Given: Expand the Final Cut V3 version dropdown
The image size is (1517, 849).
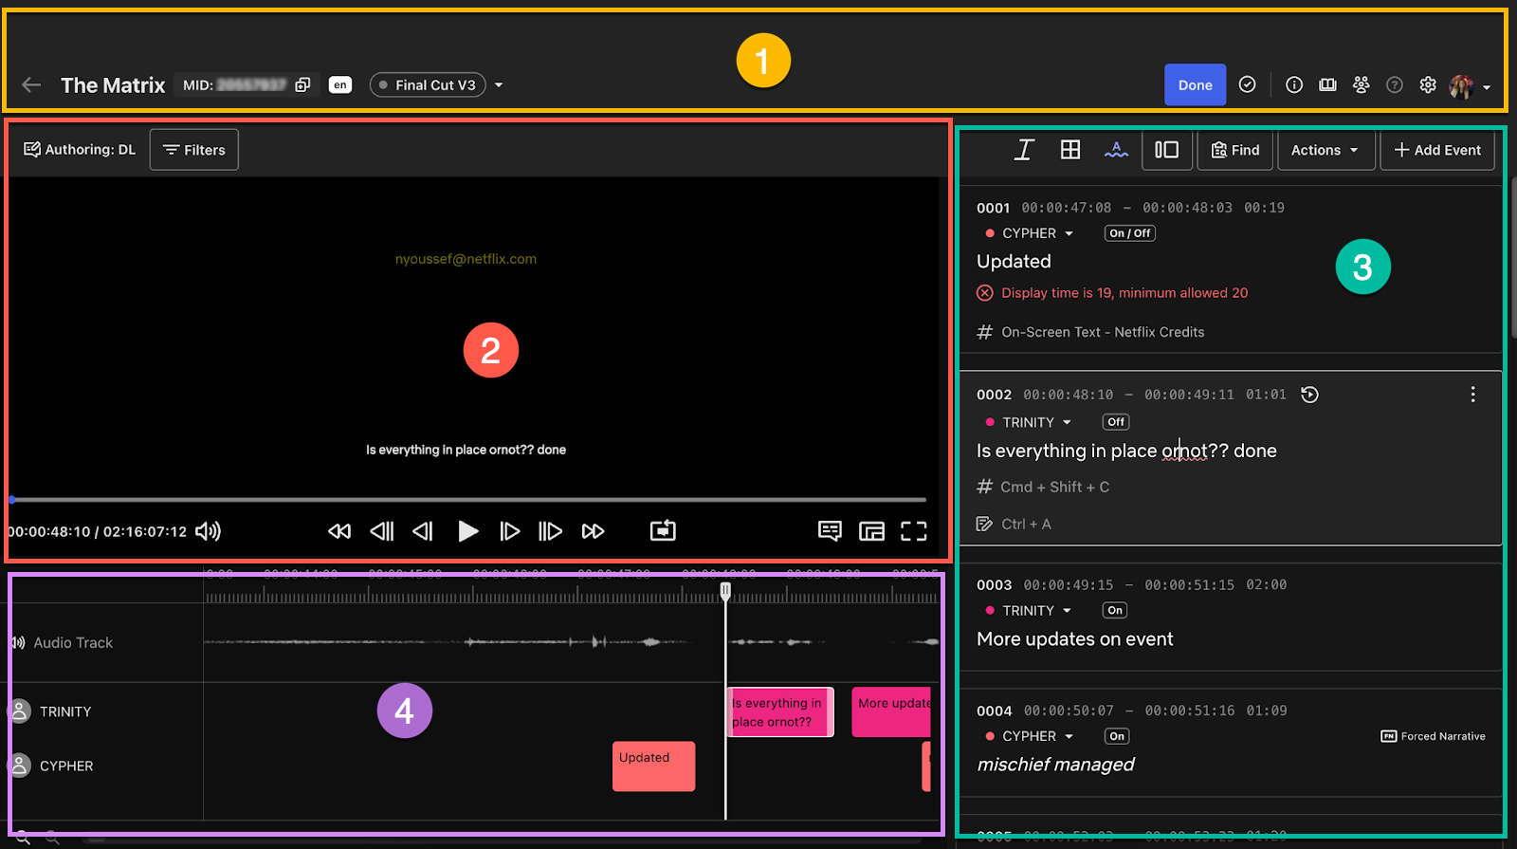Looking at the screenshot, I should click(x=499, y=85).
